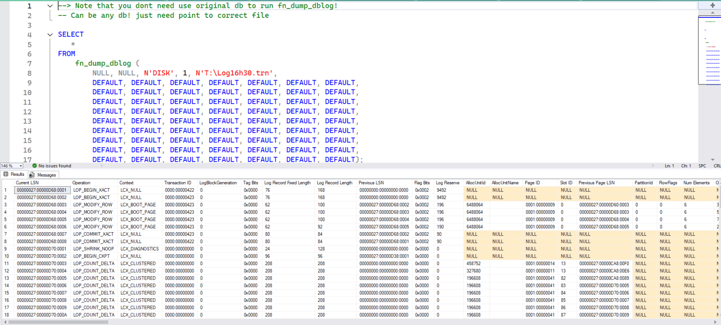Click the editor split handle at top right
This screenshot has width=721, height=325.
pyautogui.click(x=713, y=6)
